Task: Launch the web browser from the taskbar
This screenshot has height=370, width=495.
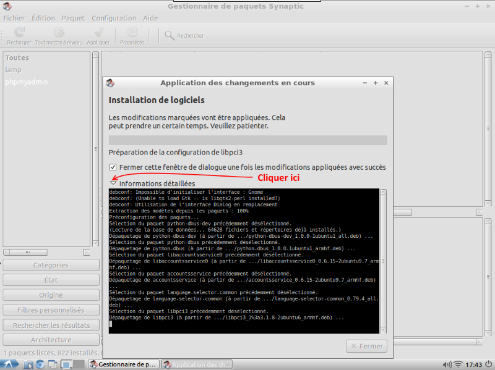Action: pos(40,364)
